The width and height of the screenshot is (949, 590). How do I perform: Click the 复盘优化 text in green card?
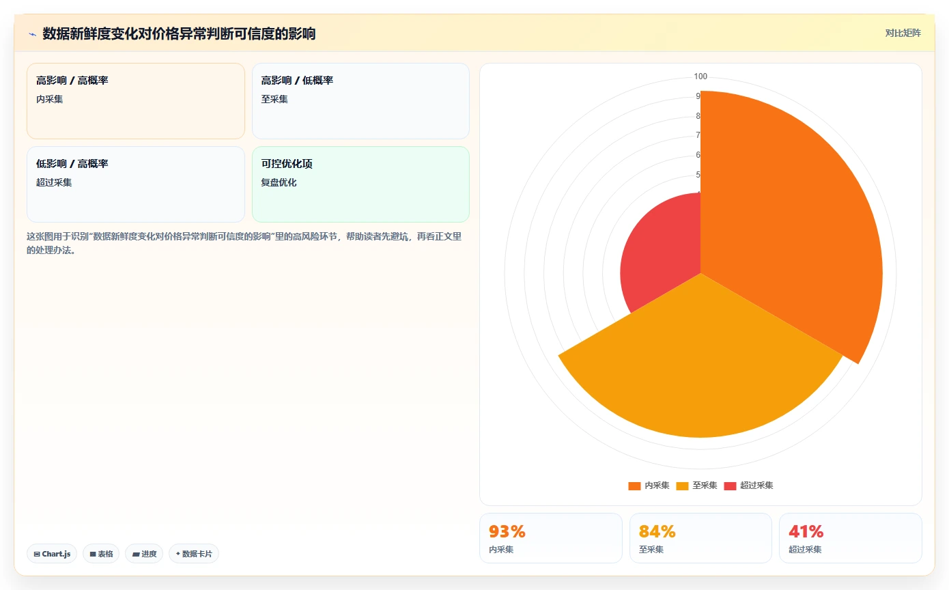[x=279, y=183]
